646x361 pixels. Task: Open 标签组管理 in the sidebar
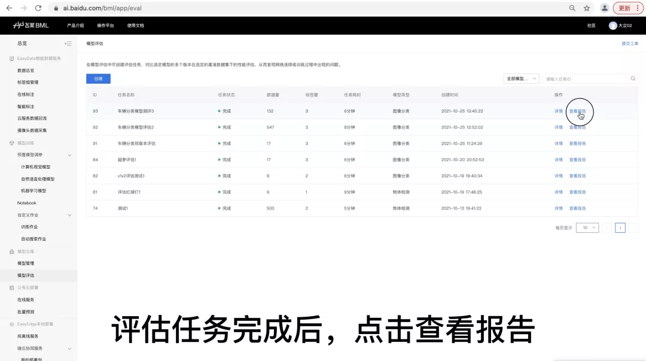(x=28, y=82)
